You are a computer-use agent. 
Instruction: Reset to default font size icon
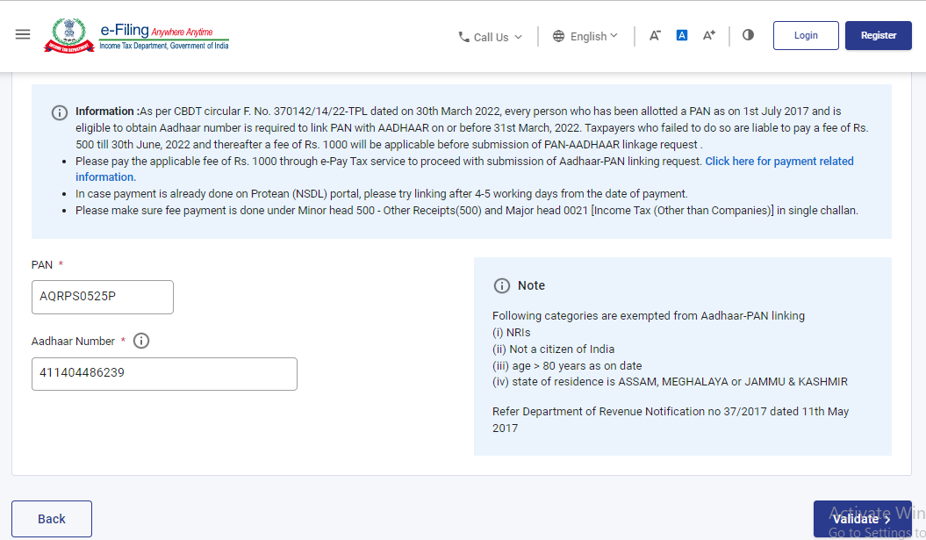click(x=682, y=36)
